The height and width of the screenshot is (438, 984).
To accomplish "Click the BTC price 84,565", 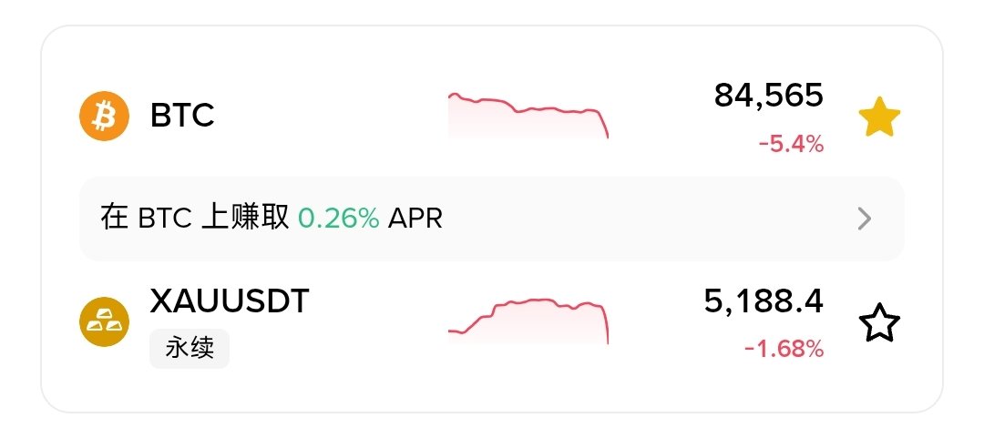I will [769, 95].
